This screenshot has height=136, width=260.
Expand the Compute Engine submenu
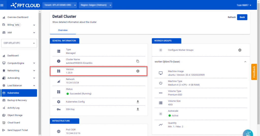[34, 63]
